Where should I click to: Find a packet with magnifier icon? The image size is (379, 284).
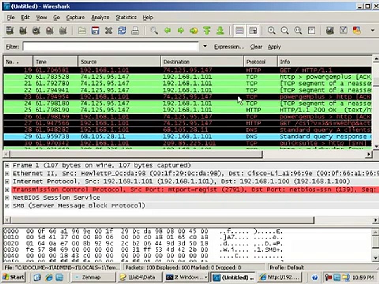pyautogui.click(x=154, y=31)
